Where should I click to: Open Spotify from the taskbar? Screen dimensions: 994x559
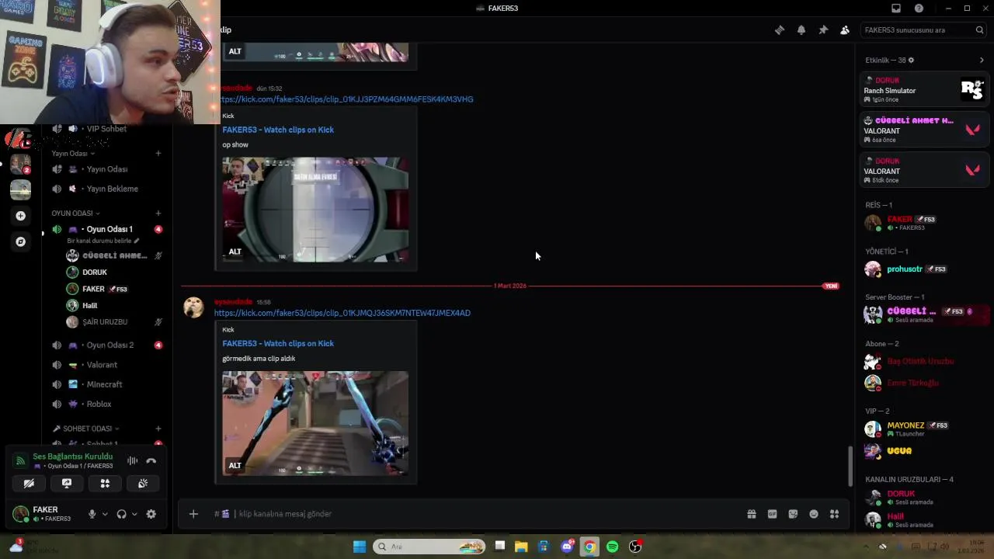613,547
